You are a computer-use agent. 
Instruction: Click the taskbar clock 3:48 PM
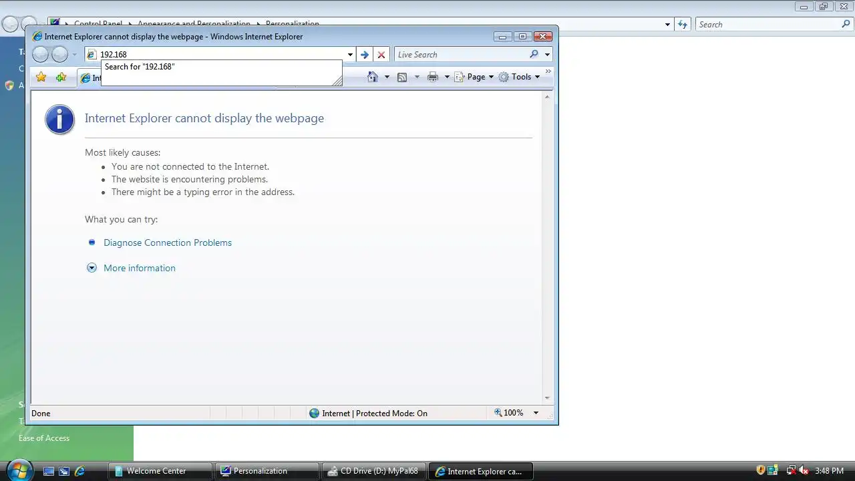[x=829, y=471]
